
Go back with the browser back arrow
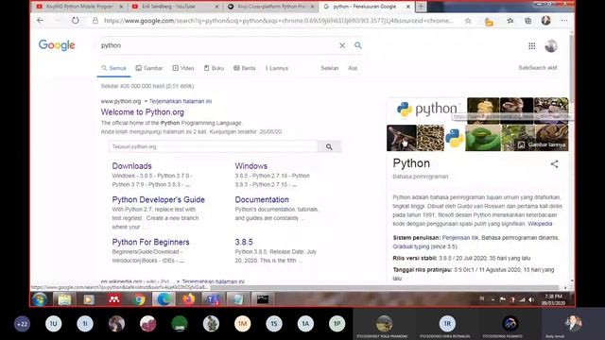[x=40, y=21]
